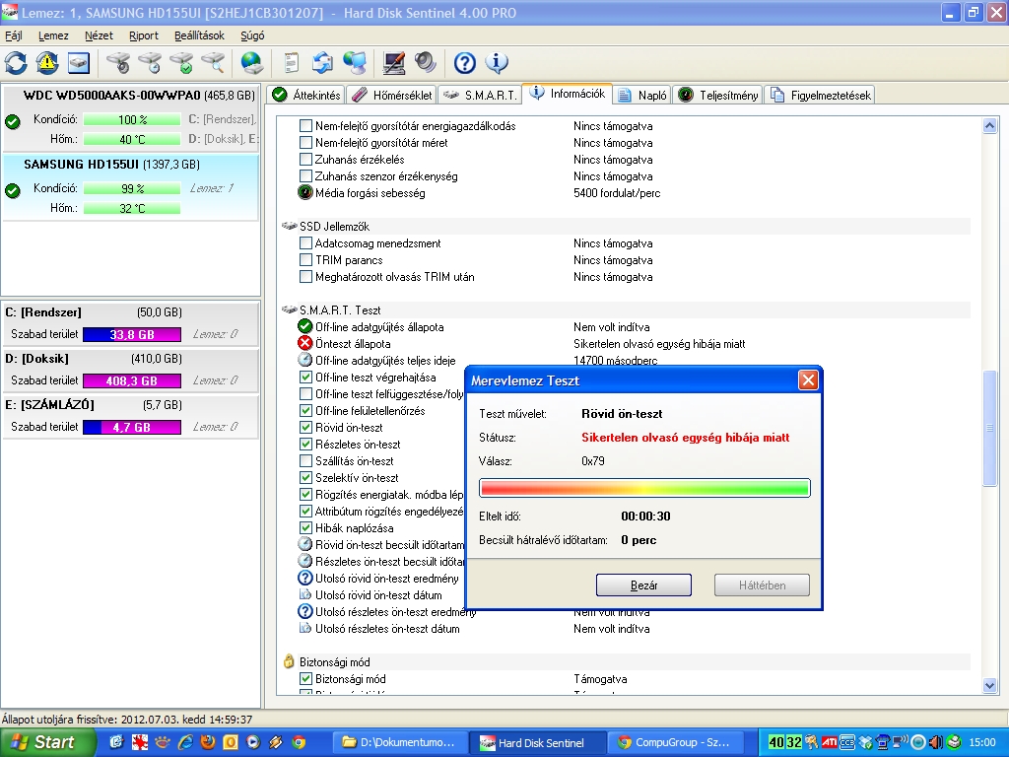Click the ATI tray icon
This screenshot has height=757, width=1009.
[830, 742]
